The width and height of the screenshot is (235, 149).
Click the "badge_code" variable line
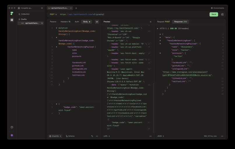coord(76,109)
